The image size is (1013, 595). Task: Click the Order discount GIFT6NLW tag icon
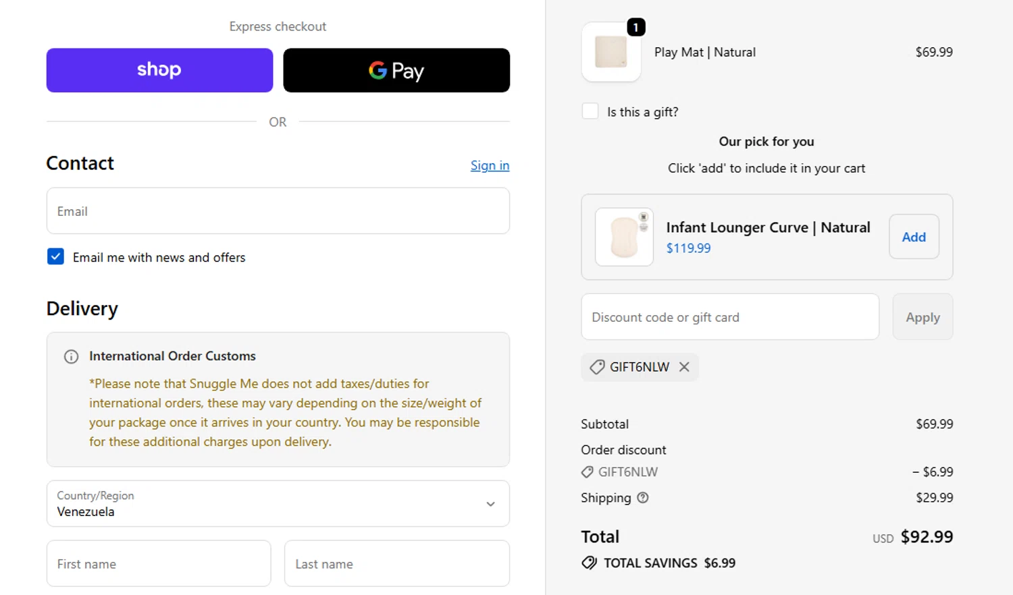point(587,472)
